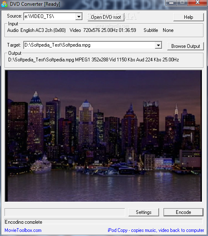Click the Audio 'English AC3 2ch (0x80)' text

click(43, 30)
